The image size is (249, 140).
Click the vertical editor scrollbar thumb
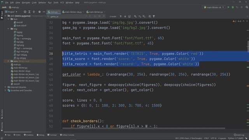click(x=248, y=46)
